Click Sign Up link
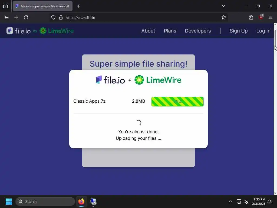 point(239,31)
